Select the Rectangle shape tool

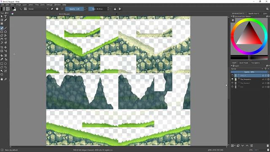2,32
